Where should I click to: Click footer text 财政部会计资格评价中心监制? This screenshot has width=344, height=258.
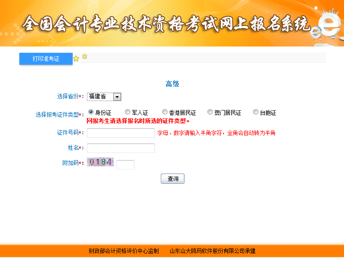124,251
